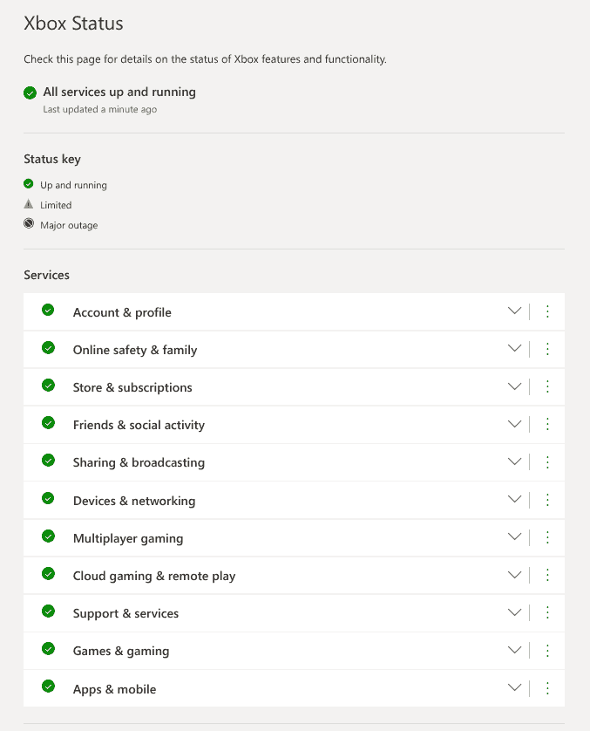Open three-dot menu for Friends & social activity
This screenshot has width=590, height=731.
point(547,424)
